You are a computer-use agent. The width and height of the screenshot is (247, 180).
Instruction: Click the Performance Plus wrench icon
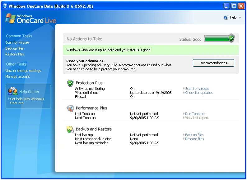70,108
